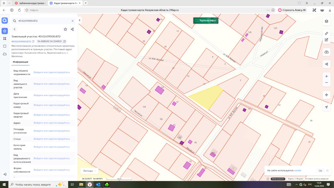Click the upload to cloud icon
Image resolution: width=334 pixels, height=188 pixels.
point(326,52)
